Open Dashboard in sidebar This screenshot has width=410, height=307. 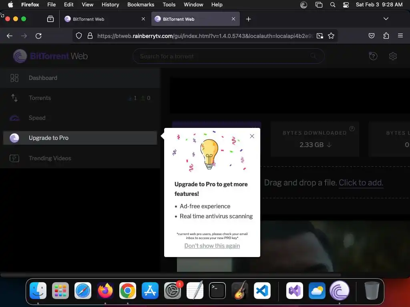(x=80, y=78)
